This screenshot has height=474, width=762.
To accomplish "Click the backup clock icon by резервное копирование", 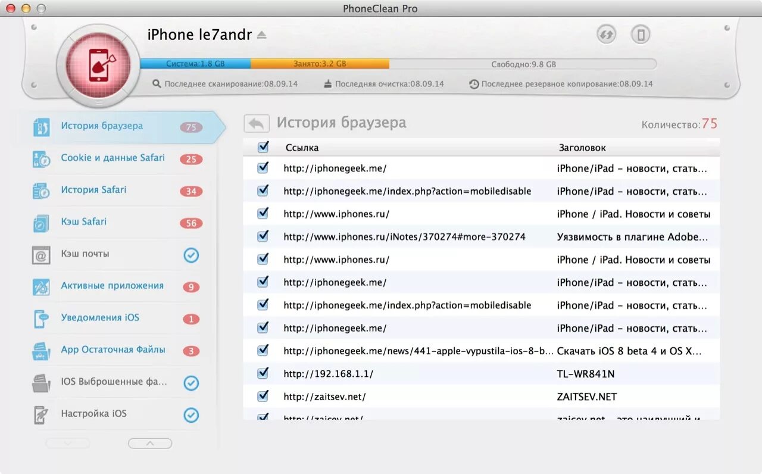I will (x=474, y=84).
